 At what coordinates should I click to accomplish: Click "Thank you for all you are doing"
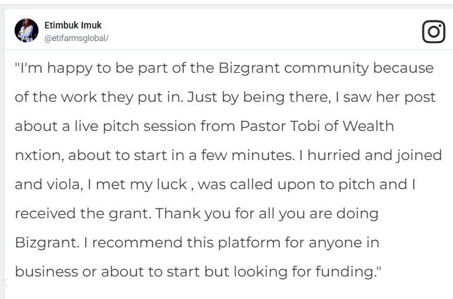click(267, 214)
